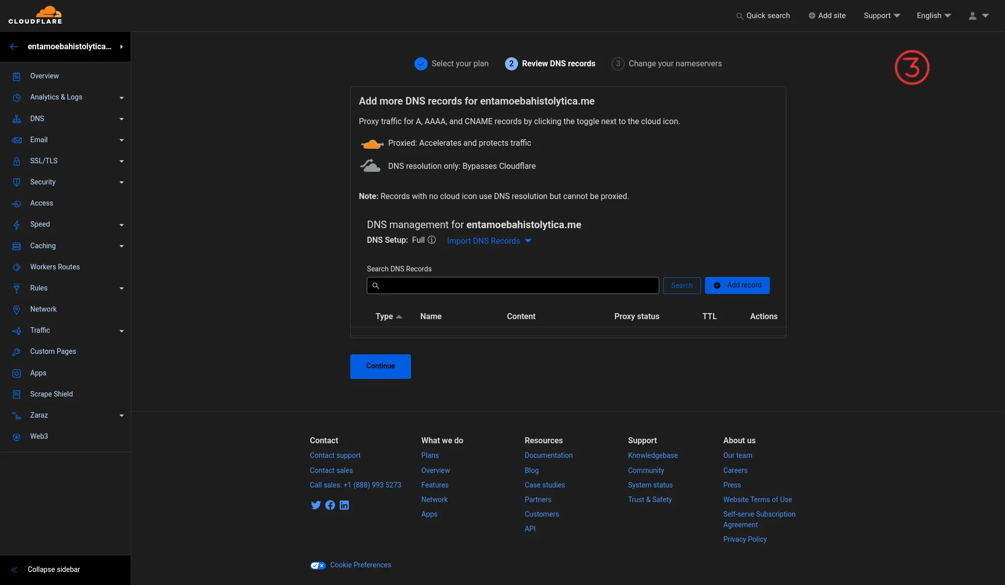Open the domain switcher chevron
This screenshot has height=585, width=1005.
[x=122, y=47]
